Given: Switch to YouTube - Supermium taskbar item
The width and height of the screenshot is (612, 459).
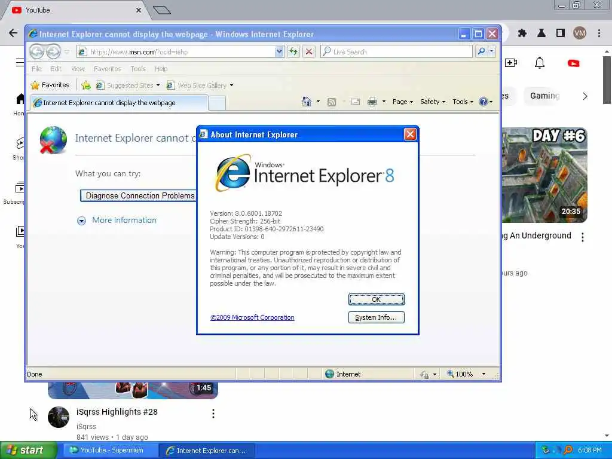Looking at the screenshot, I should tap(111, 451).
